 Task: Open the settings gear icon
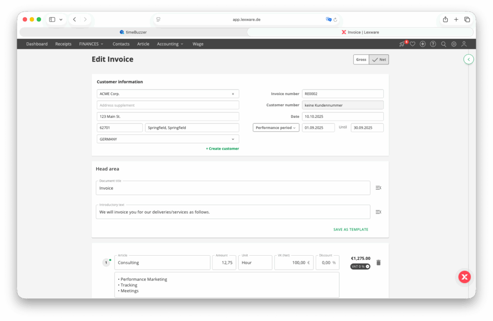click(454, 44)
